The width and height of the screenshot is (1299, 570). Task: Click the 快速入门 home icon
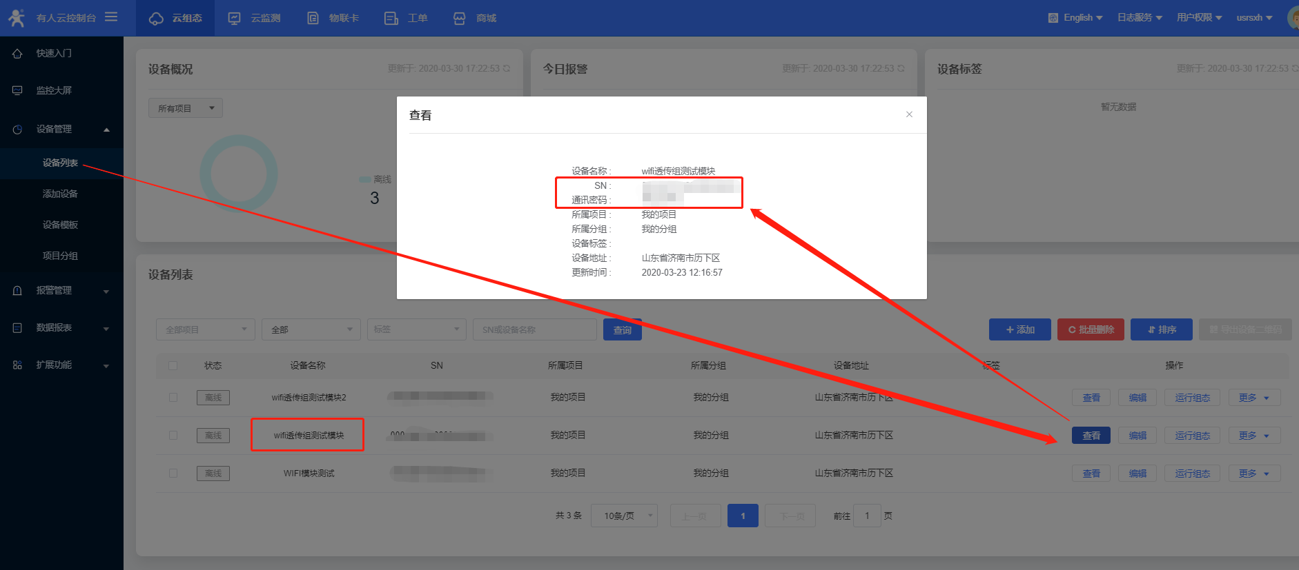point(17,53)
